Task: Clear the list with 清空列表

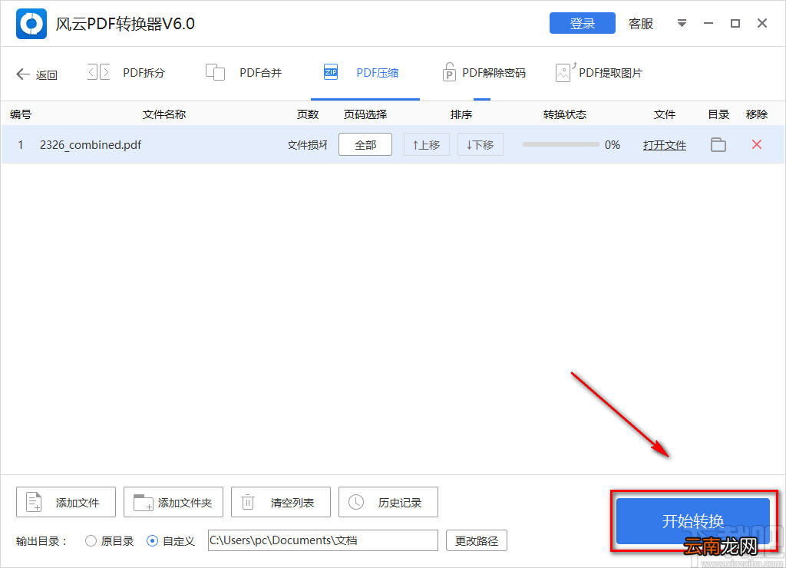Action: [x=281, y=502]
